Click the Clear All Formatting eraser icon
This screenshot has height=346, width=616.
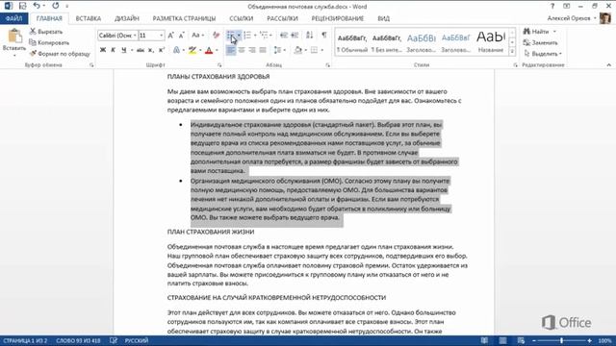pyautogui.click(x=216, y=36)
